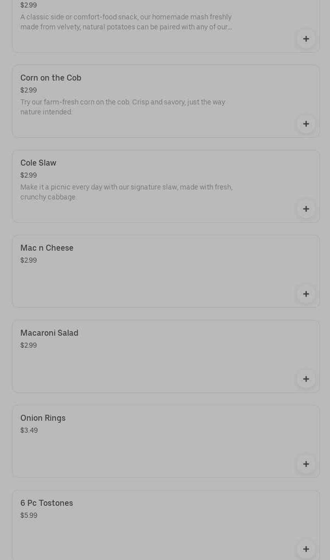Click the Macaroni Salad title
The height and width of the screenshot is (560, 330).
coord(49,333)
